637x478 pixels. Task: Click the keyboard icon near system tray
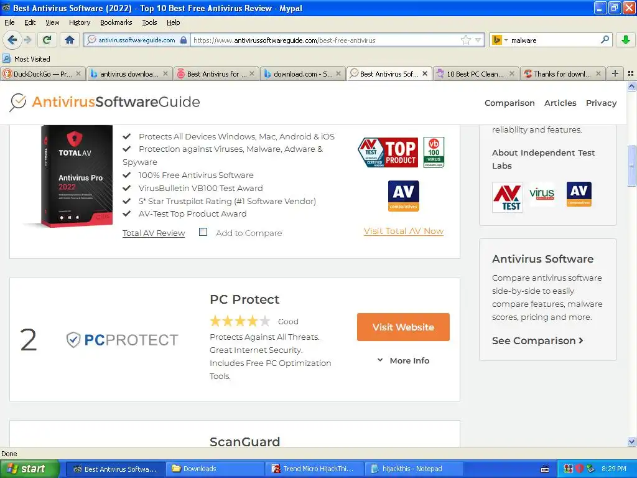(x=545, y=469)
